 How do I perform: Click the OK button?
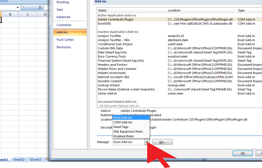click(x=242, y=153)
